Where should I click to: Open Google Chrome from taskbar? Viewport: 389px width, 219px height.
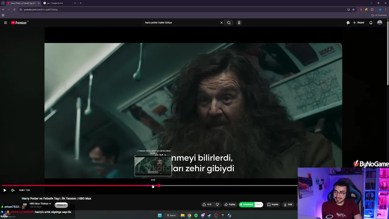pyautogui.click(x=189, y=215)
